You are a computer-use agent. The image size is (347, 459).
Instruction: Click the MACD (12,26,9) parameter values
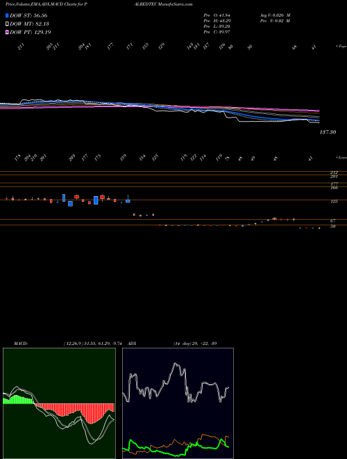(94, 344)
